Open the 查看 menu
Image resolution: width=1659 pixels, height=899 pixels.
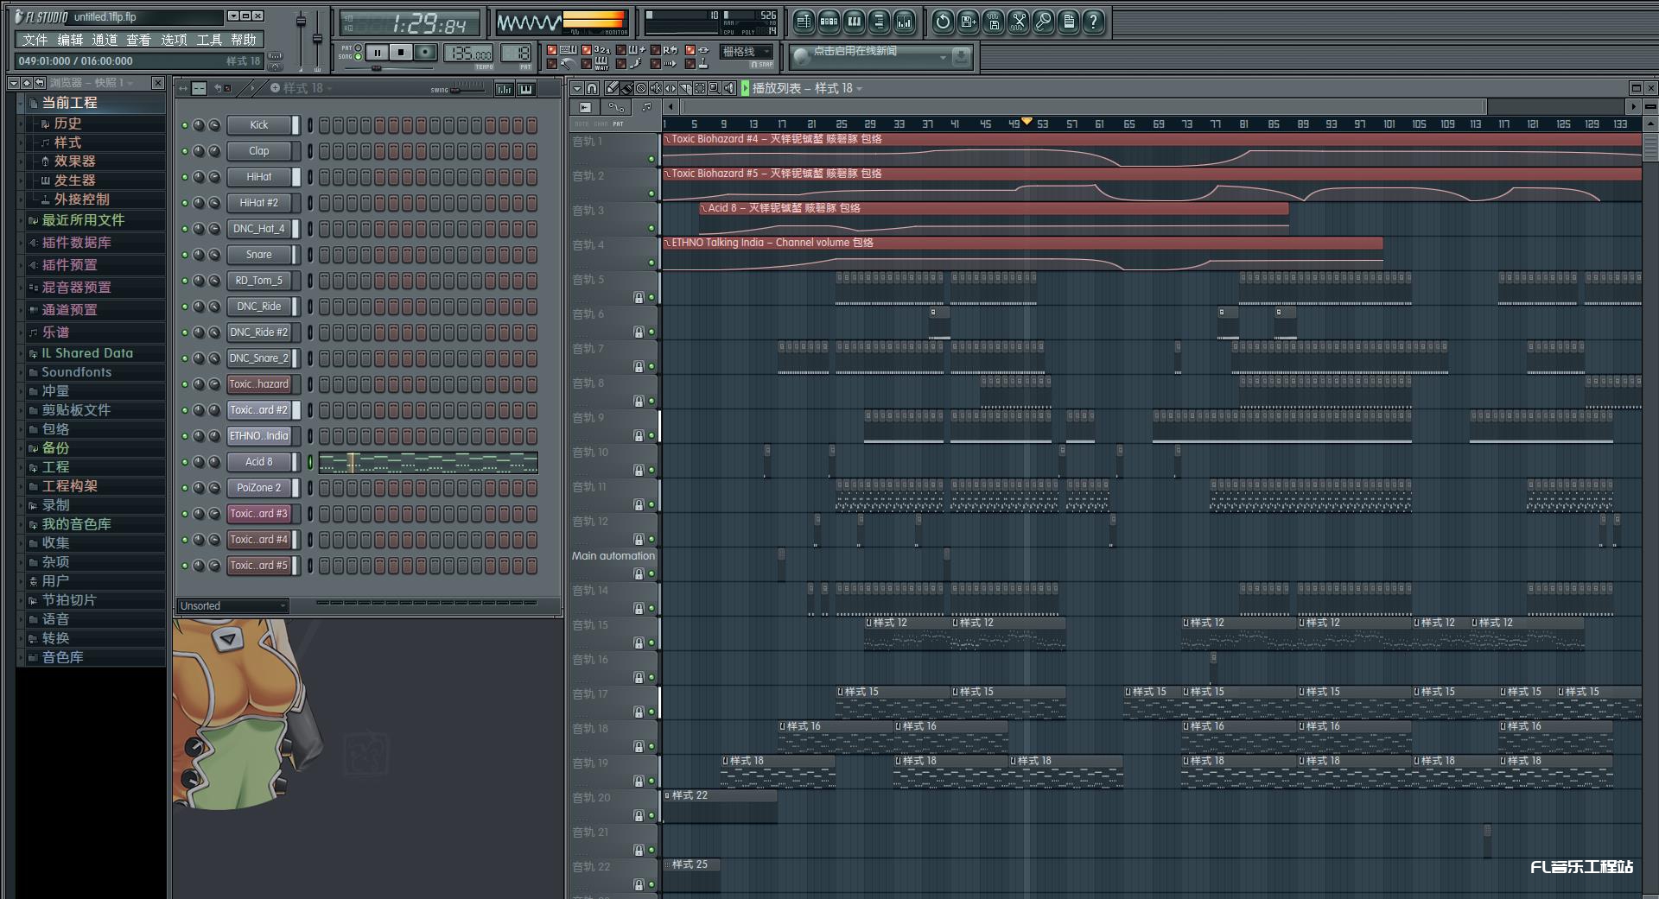138,40
